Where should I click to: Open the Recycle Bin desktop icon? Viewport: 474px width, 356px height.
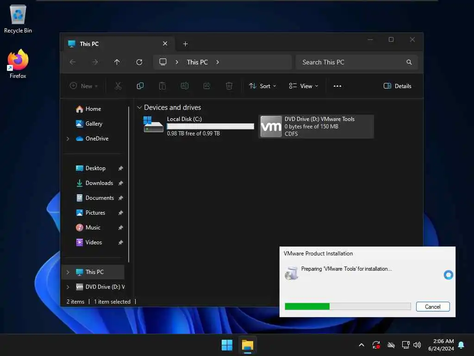[x=18, y=19]
